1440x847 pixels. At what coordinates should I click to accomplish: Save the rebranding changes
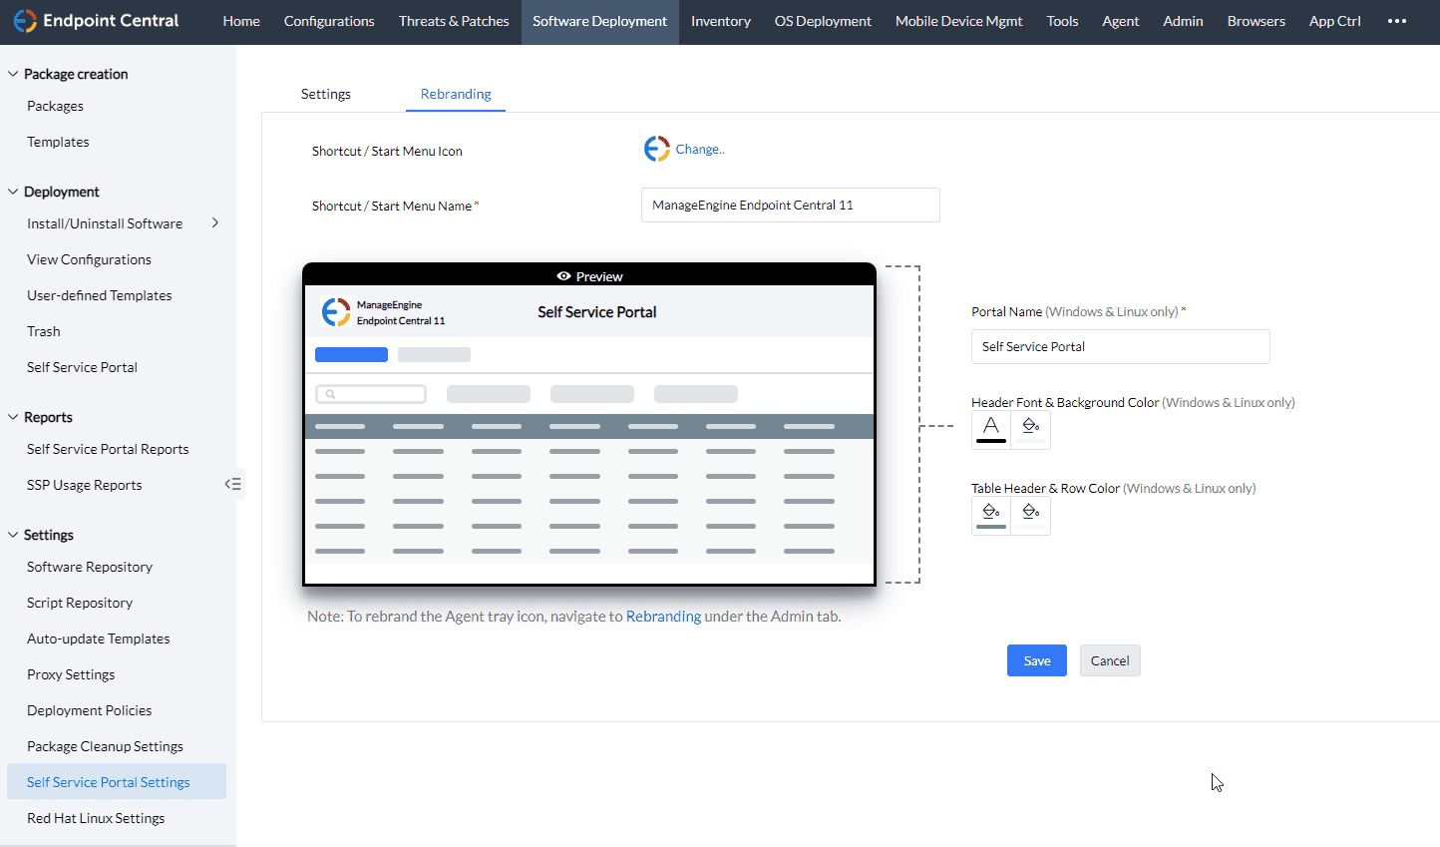pos(1036,660)
